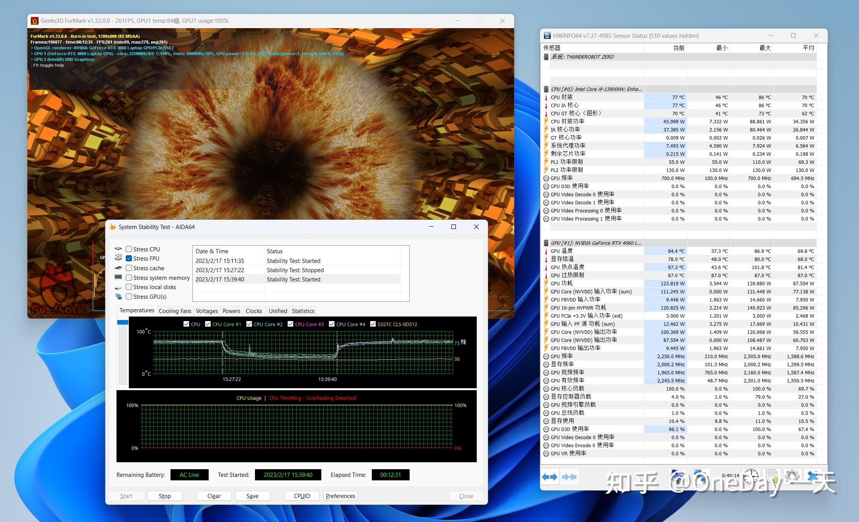Open HWiNFO sensor settings gear icon
The height and width of the screenshot is (522, 859).
click(792, 476)
